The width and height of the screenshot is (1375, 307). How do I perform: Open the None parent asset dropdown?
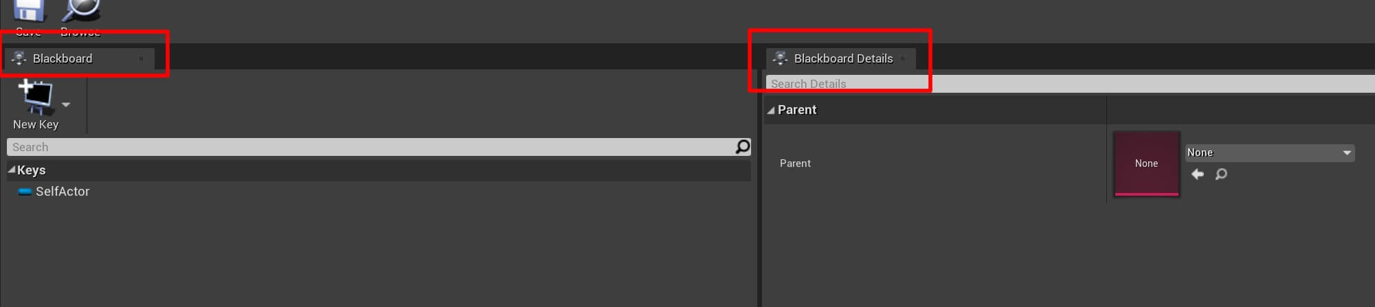coord(1270,152)
